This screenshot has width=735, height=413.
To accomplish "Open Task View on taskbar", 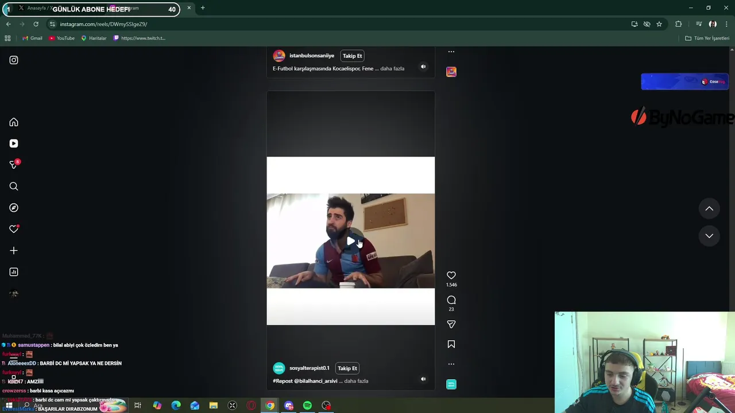I will (138, 406).
